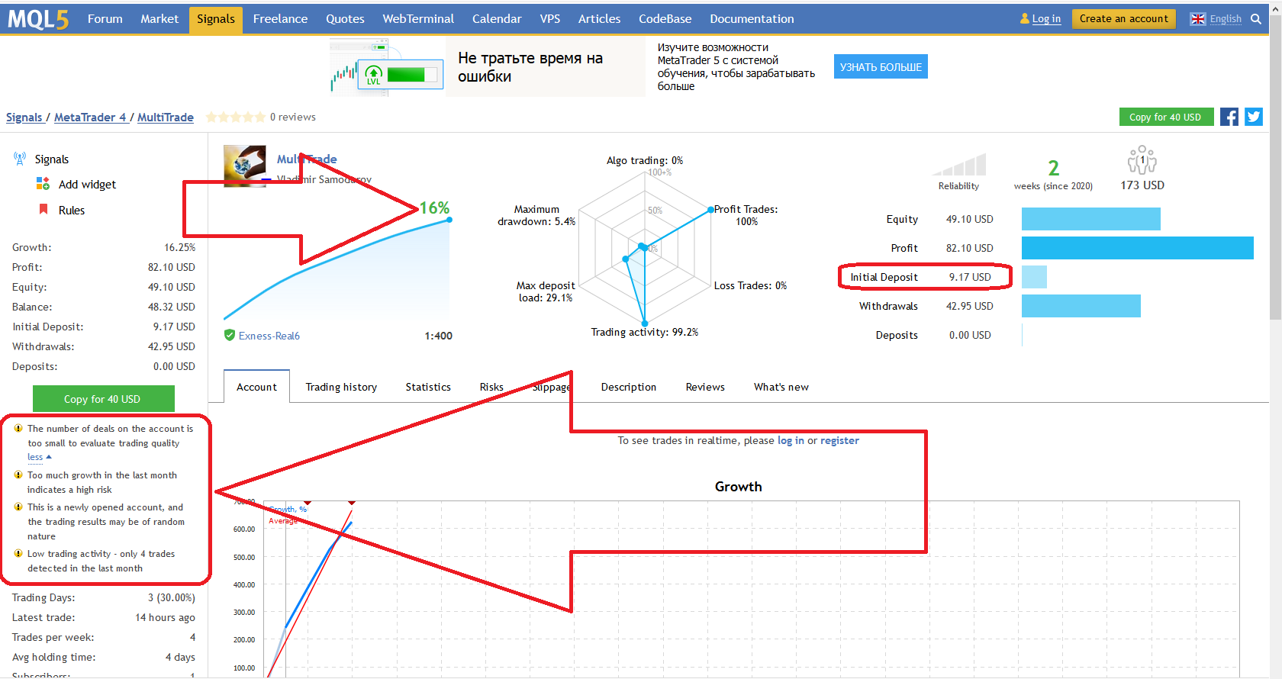
Task: Click top-right Copy for 40 USD button
Action: click(x=1165, y=117)
